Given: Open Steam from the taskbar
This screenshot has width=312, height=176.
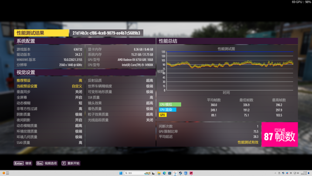Looking at the screenshot, I should pos(181,173).
